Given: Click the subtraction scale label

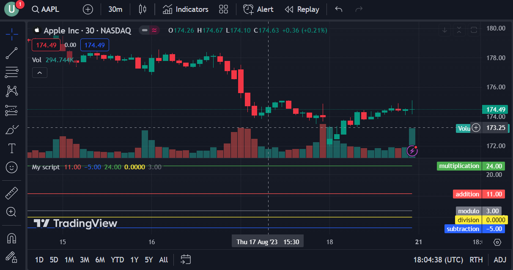Looking at the screenshot, I should click(x=463, y=229).
